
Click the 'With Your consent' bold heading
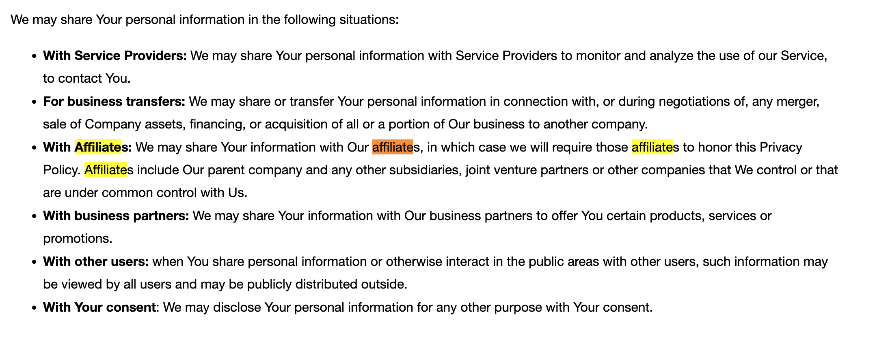pos(99,307)
